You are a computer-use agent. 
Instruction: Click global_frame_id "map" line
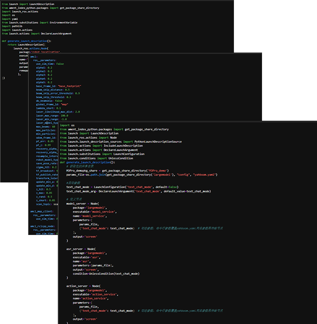pos(52,104)
